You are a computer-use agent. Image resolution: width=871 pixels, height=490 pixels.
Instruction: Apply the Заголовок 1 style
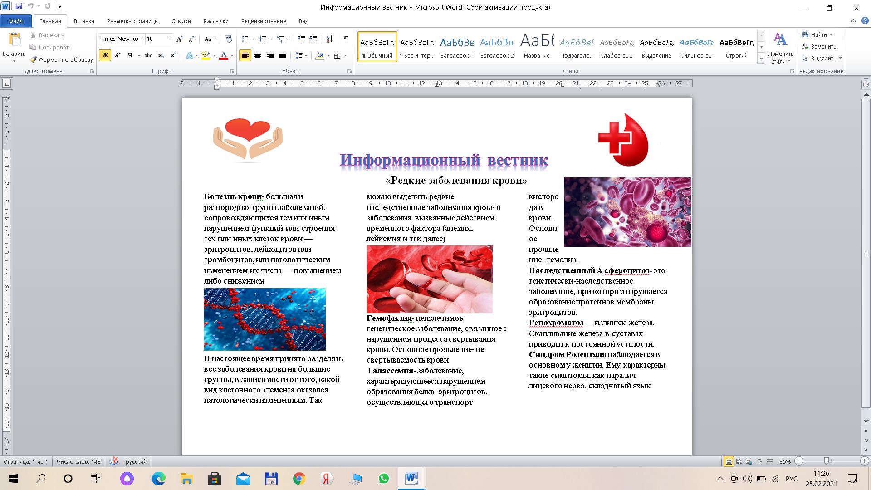point(457,47)
